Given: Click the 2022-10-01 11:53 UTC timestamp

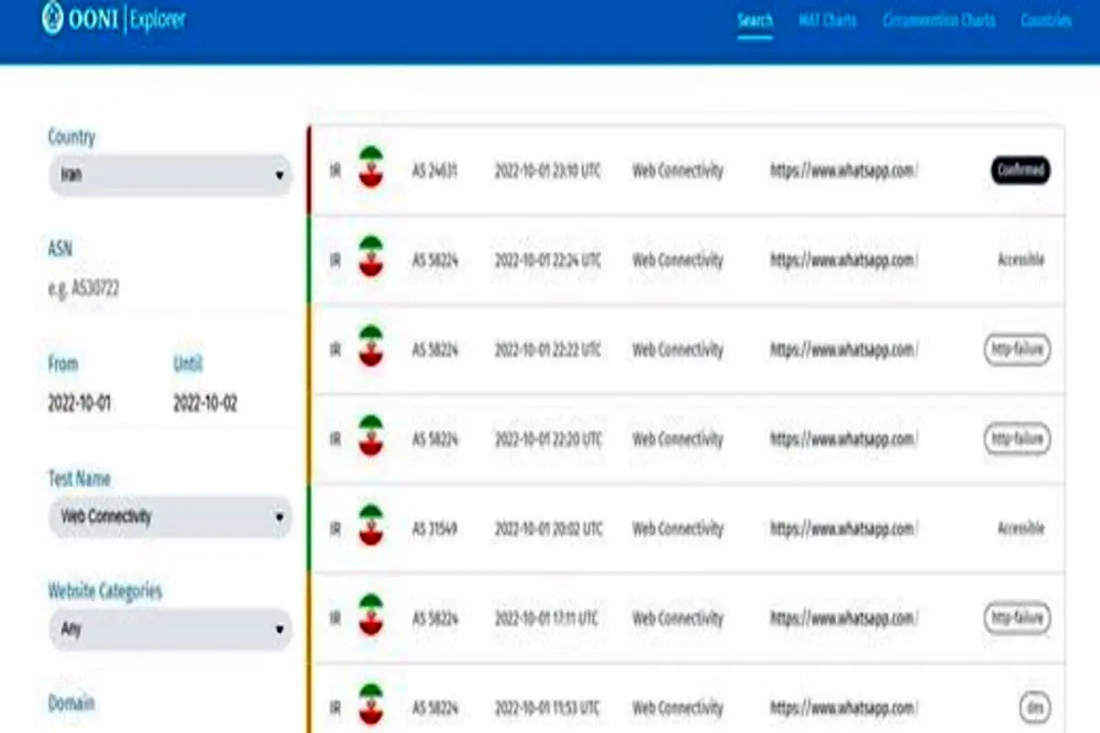Looking at the screenshot, I should click(x=548, y=707).
